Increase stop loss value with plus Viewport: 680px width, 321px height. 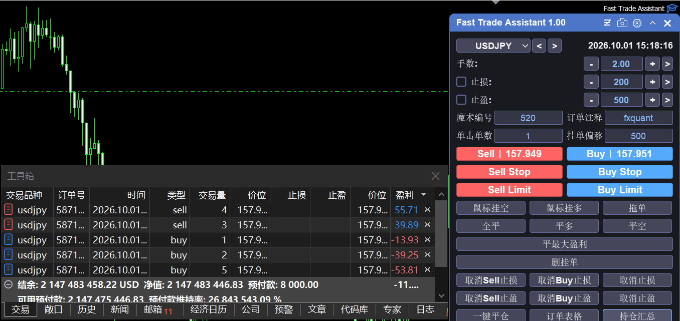click(652, 82)
